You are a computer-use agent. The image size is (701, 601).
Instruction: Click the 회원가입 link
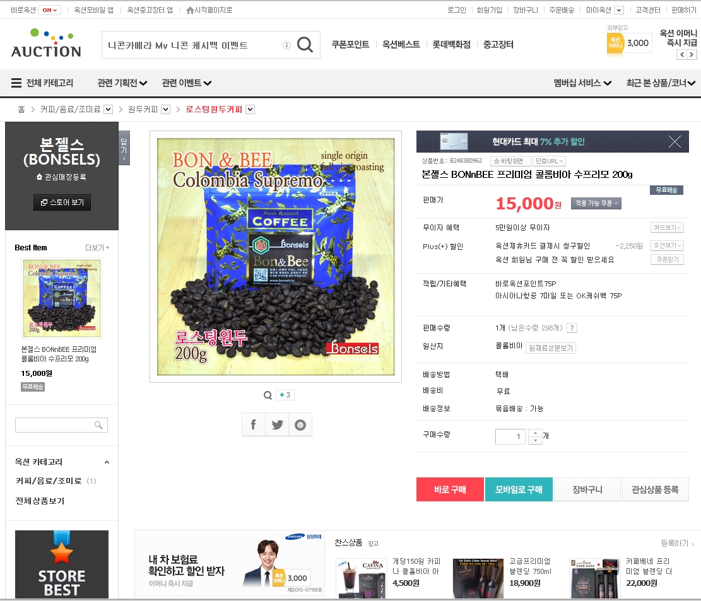(489, 10)
